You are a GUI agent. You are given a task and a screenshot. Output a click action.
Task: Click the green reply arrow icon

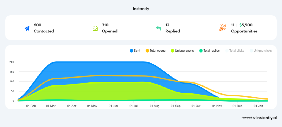point(159,28)
